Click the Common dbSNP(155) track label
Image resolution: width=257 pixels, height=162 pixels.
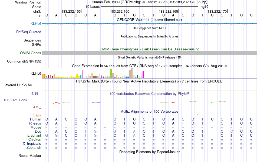point(24,61)
